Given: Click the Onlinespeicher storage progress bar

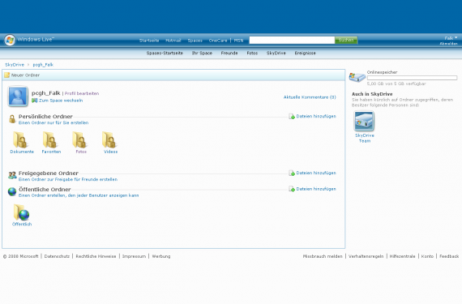Looking at the screenshot, I should point(412,78).
